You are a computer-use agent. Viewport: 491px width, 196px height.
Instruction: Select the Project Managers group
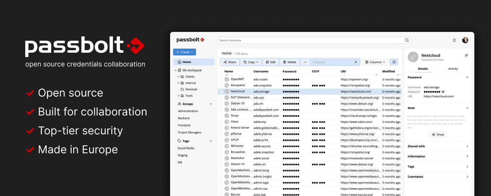coord(190,132)
